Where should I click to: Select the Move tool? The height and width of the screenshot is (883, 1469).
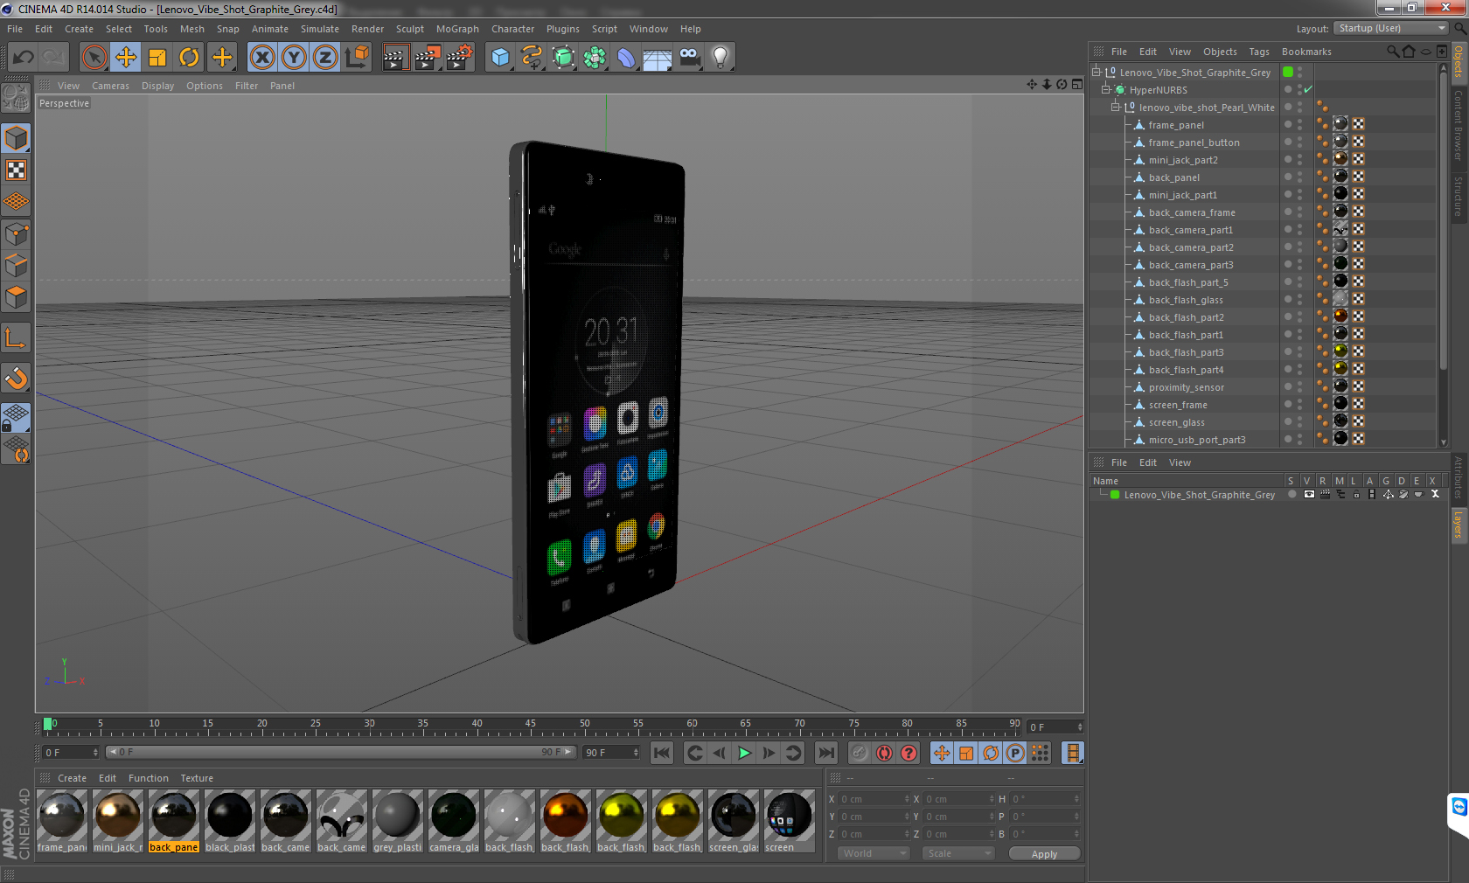126,58
